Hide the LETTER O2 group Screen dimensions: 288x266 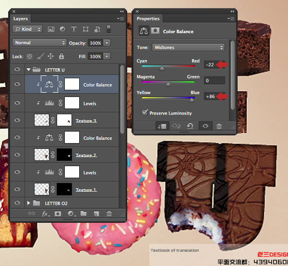17,203
